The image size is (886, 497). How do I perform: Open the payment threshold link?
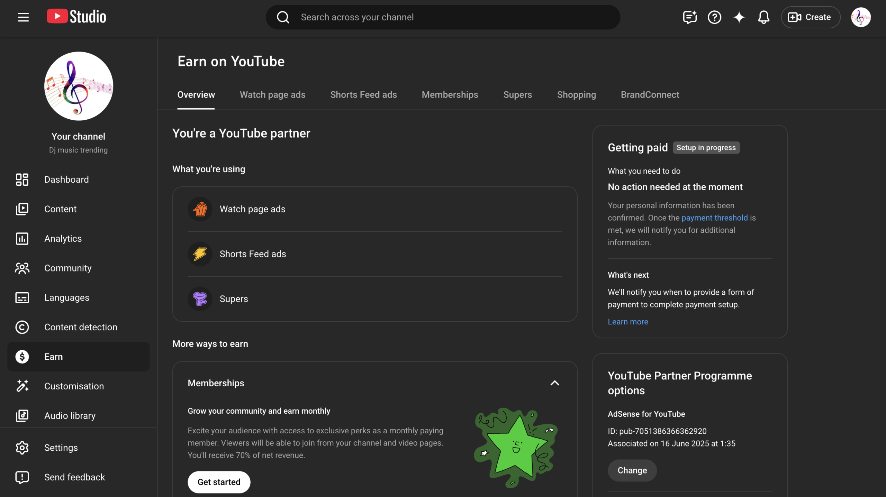714,218
